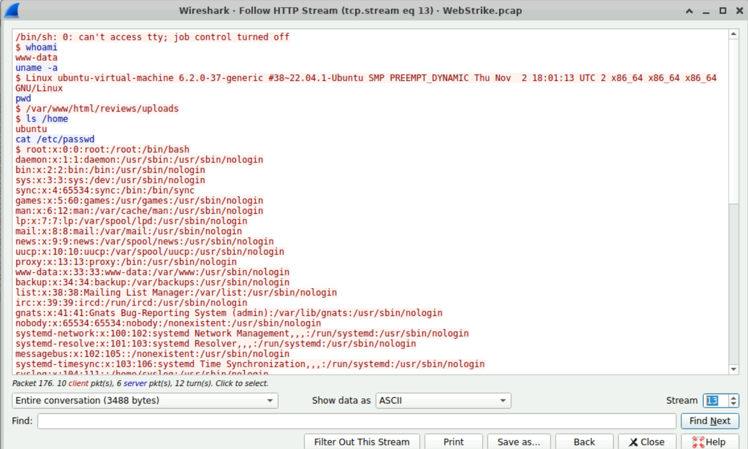Viewport: 748px width, 449px height.
Task: Click Filter Out This Stream button
Action: pyautogui.click(x=362, y=442)
